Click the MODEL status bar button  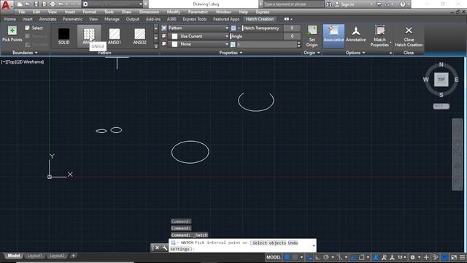click(x=274, y=257)
